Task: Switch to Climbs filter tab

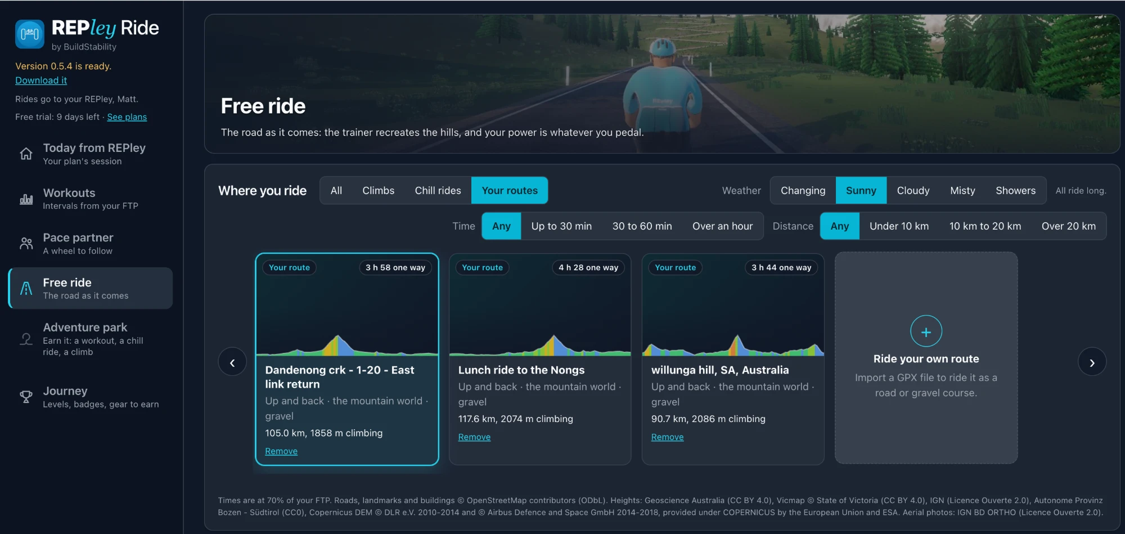Action: [x=379, y=191]
